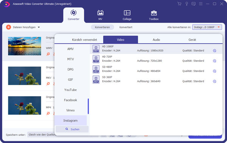
Task: Select the SD 480P preset label
Action: (x=107, y=67)
